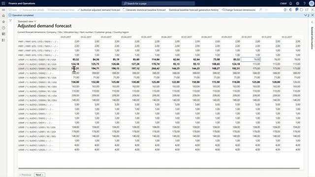Click the Office app icon in action pane

tap(291, 10)
